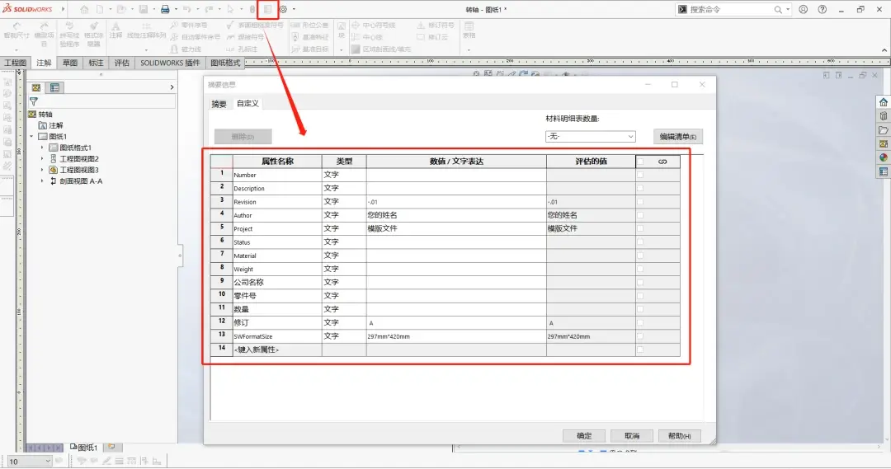Click the Rebuild traffic light icon
The height and width of the screenshot is (469, 891).
252,10
